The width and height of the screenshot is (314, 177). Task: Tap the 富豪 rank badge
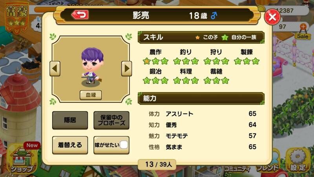click(x=16, y=18)
